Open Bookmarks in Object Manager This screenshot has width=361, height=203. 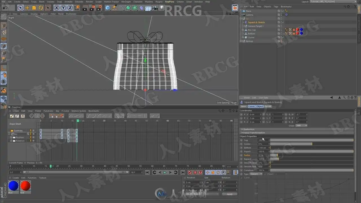[x=286, y=6]
